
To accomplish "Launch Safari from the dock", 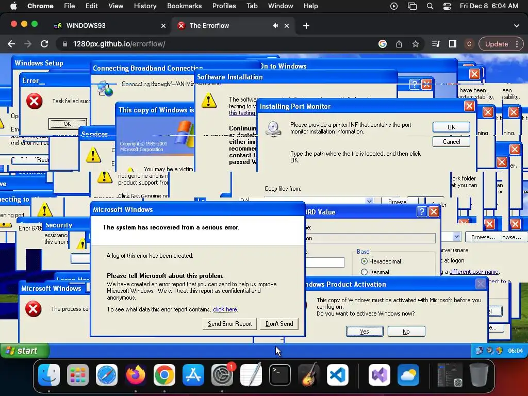I will [x=107, y=375].
